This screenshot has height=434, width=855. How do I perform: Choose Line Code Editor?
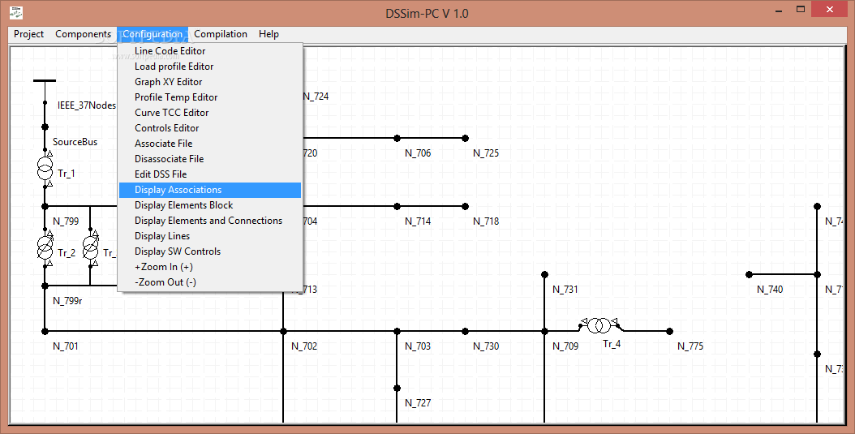click(210, 51)
